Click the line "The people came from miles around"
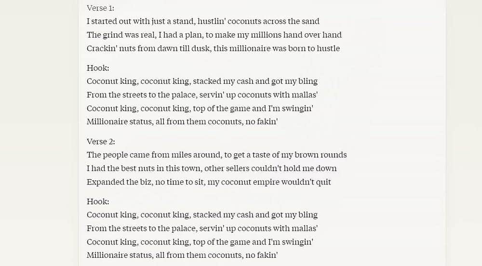The image size is (482, 266). [216, 155]
